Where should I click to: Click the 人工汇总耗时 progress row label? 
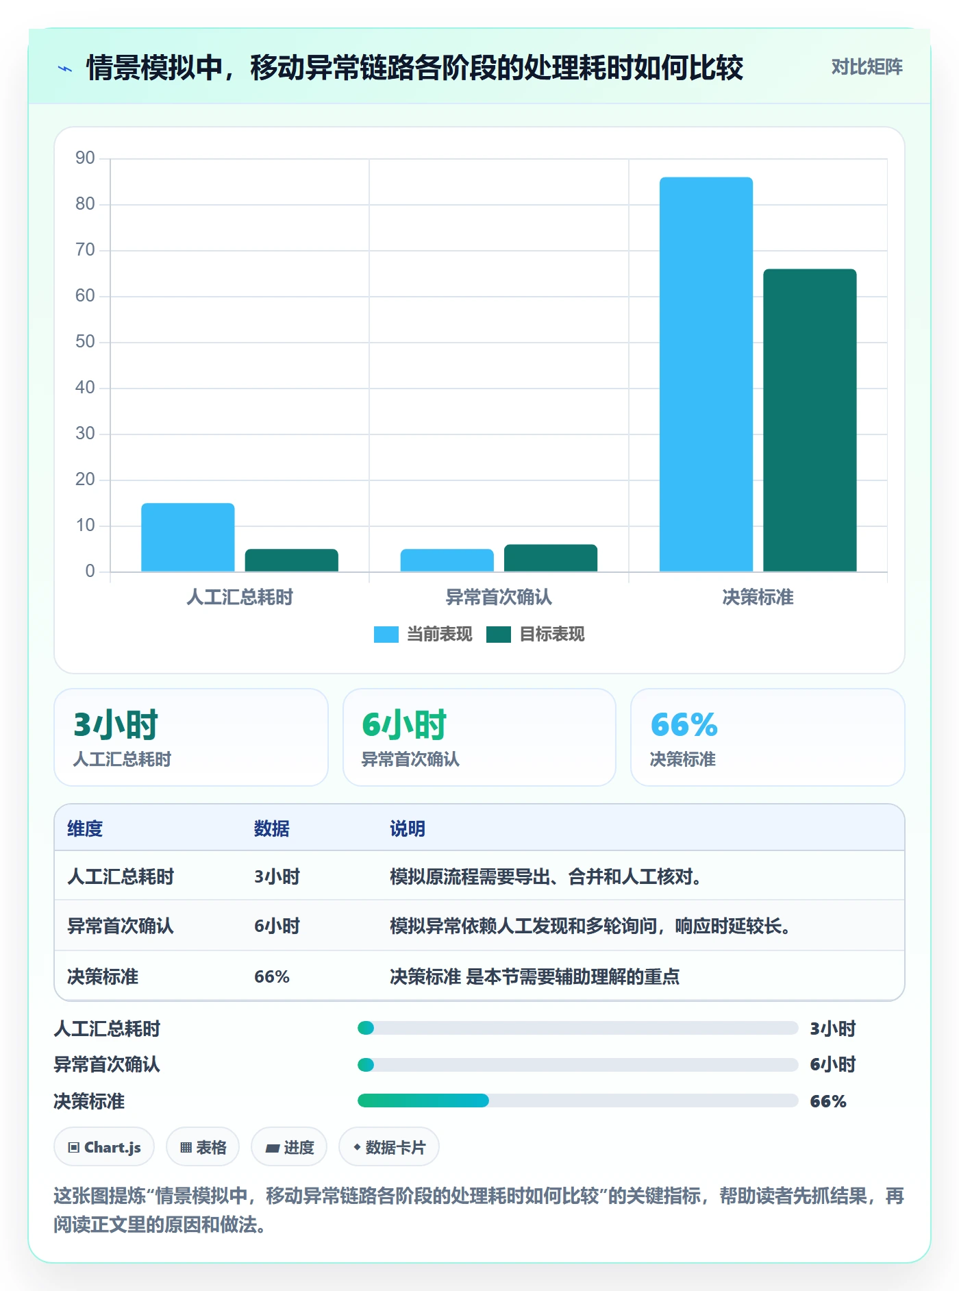107,1029
